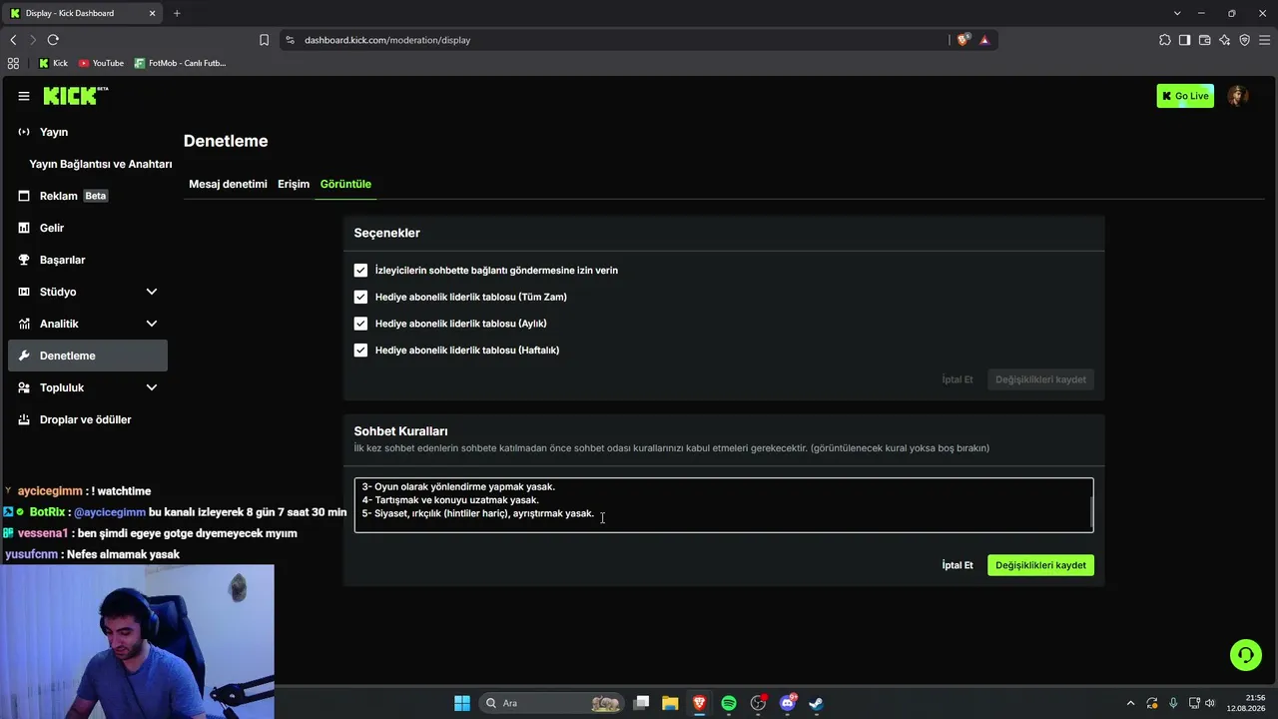Toggle gift sub leaderboard (Aylık) checkbox

360,324
